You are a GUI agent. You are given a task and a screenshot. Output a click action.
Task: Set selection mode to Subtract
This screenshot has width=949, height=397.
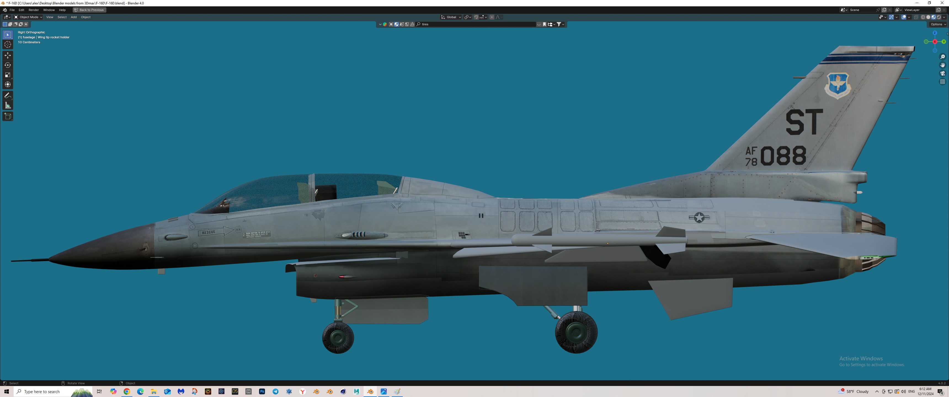pyautogui.click(x=15, y=24)
